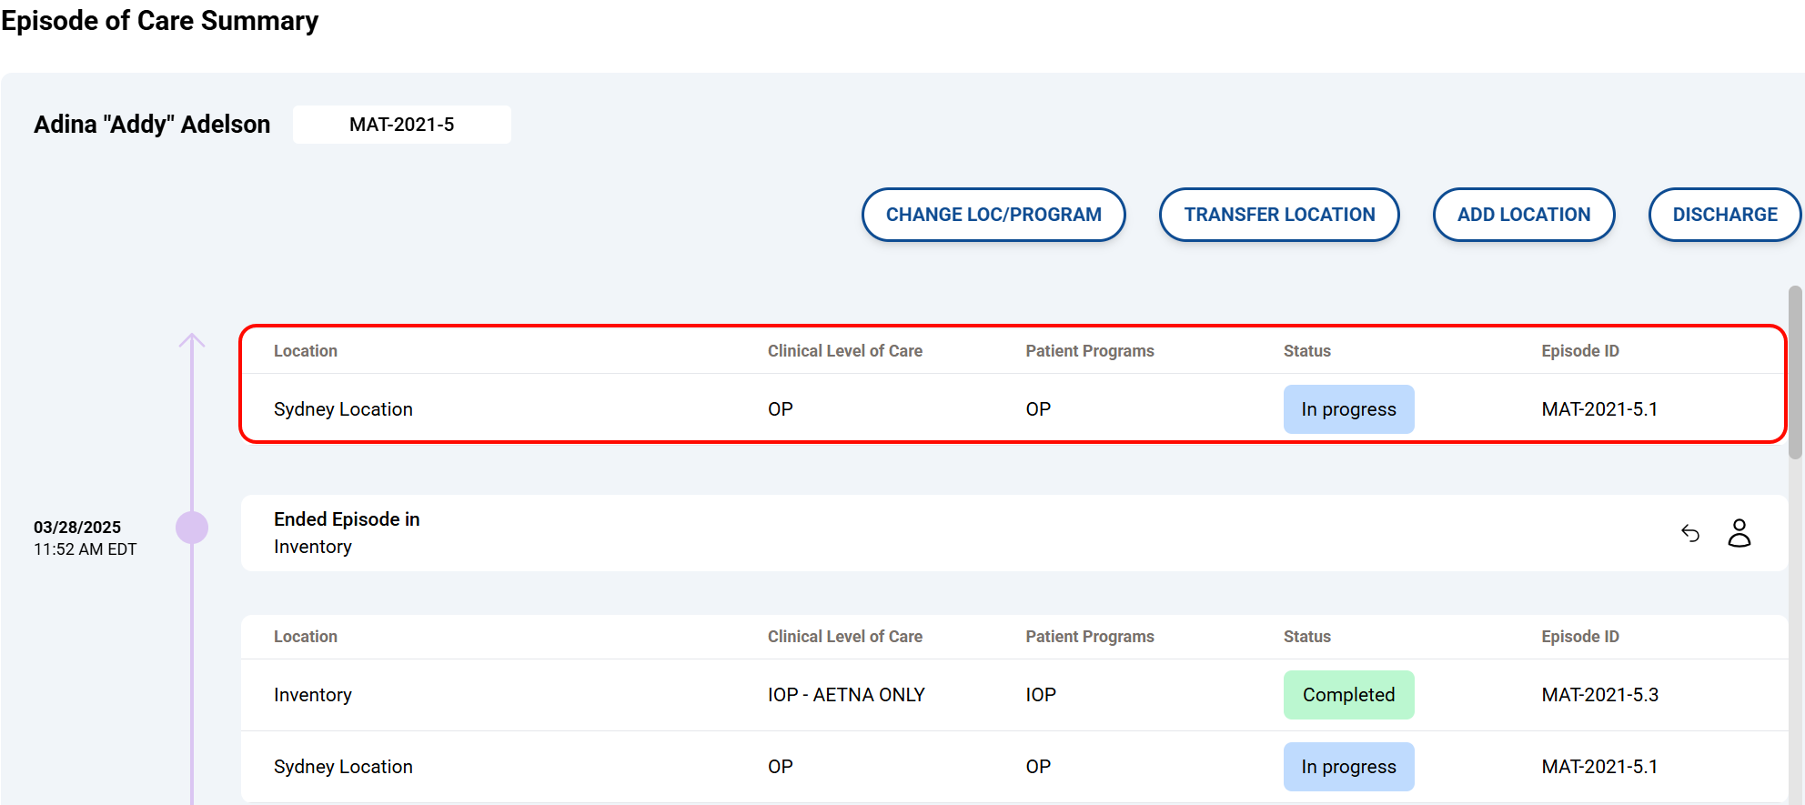Click Episode ID MAT-2021-5.1 in red-outlined row

[1599, 409]
